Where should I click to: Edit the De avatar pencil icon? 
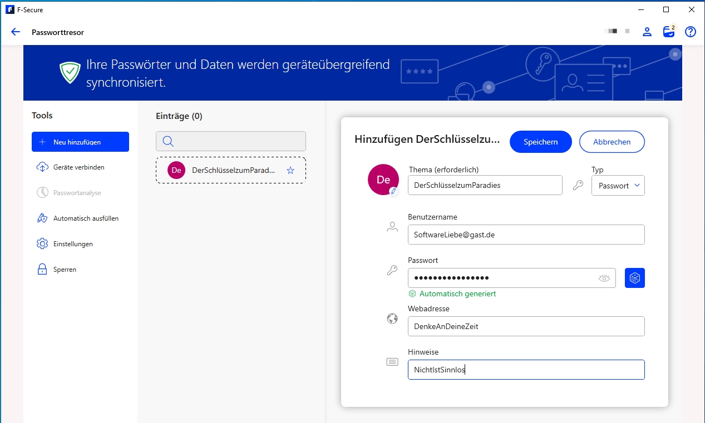(393, 191)
